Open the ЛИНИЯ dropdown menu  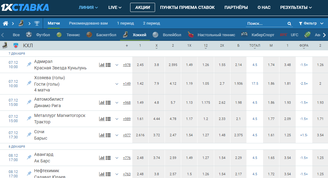(x=88, y=7)
